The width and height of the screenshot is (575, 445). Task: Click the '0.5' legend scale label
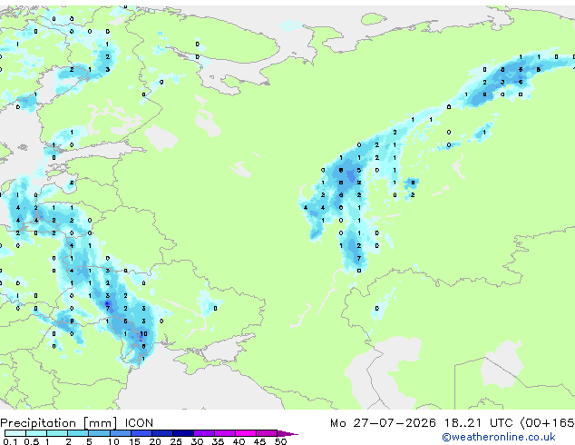point(32,441)
